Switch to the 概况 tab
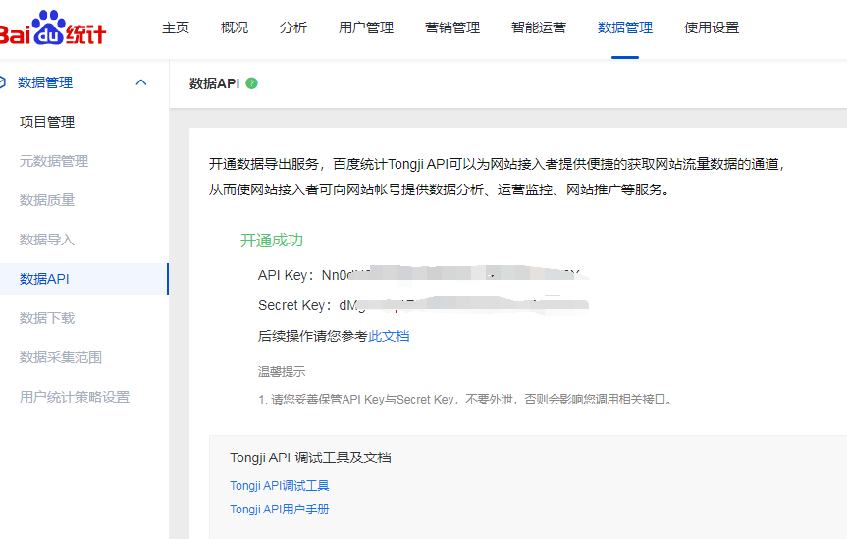 (x=235, y=27)
